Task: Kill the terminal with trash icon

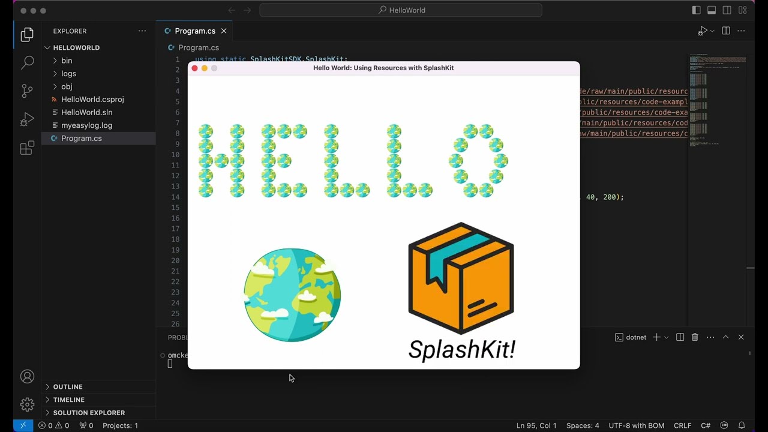Action: [x=695, y=337]
